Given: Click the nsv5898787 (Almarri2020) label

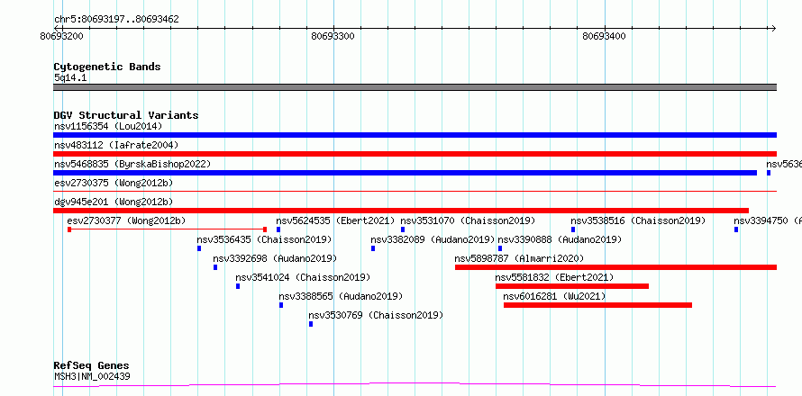Looking at the screenshot, I should pos(519,258).
